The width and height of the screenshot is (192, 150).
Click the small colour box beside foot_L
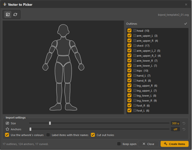pos(135,111)
